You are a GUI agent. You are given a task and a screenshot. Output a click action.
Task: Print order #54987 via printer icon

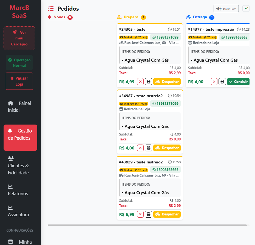pos(148,148)
